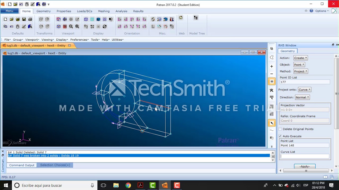The height and width of the screenshot is (190, 339).
Task: Click the New database icon in Defaults
Action: 5,19
